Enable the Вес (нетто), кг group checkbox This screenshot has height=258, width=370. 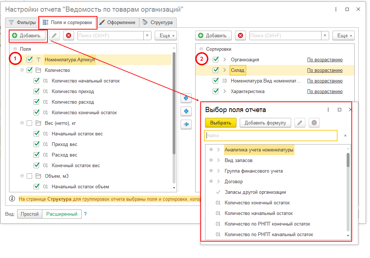(x=30, y=123)
